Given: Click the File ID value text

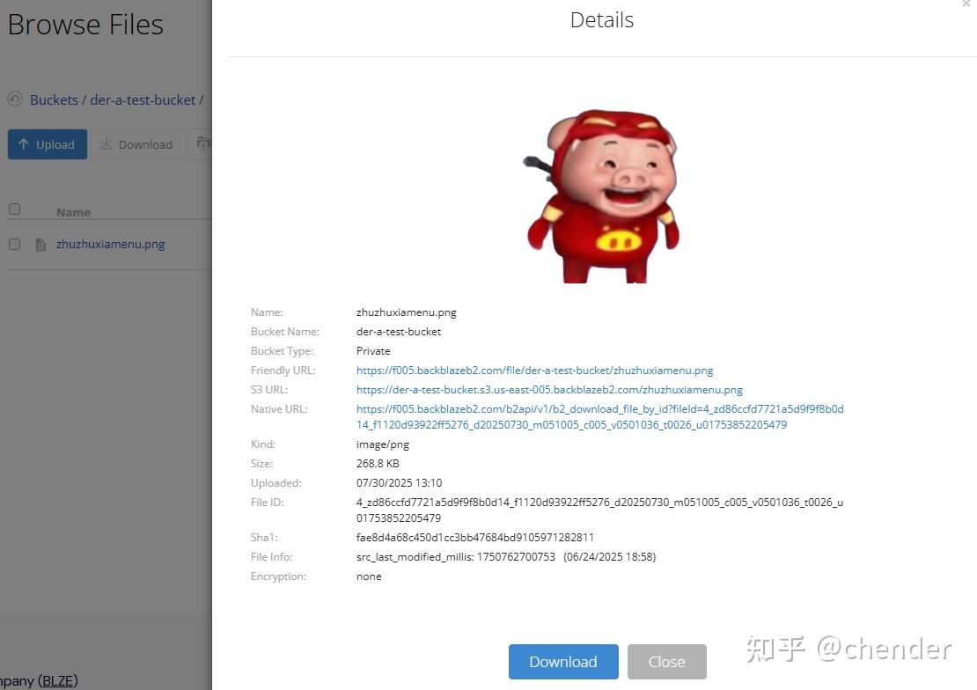Looking at the screenshot, I should 599,510.
